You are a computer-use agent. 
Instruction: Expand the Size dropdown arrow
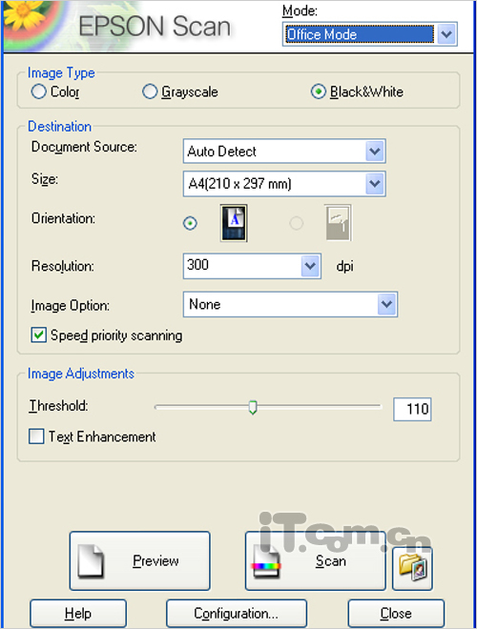375,184
